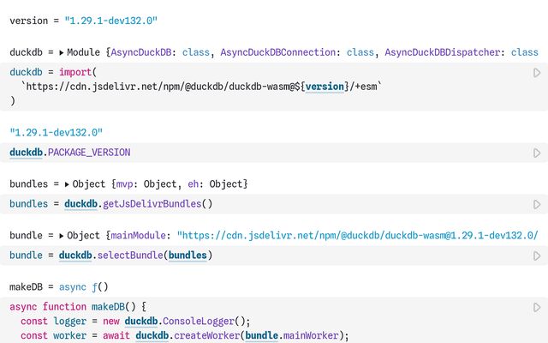Image resolution: width=548 pixels, height=343 pixels.
Task: Expand the bundle Object output
Action: pyautogui.click(x=62, y=236)
